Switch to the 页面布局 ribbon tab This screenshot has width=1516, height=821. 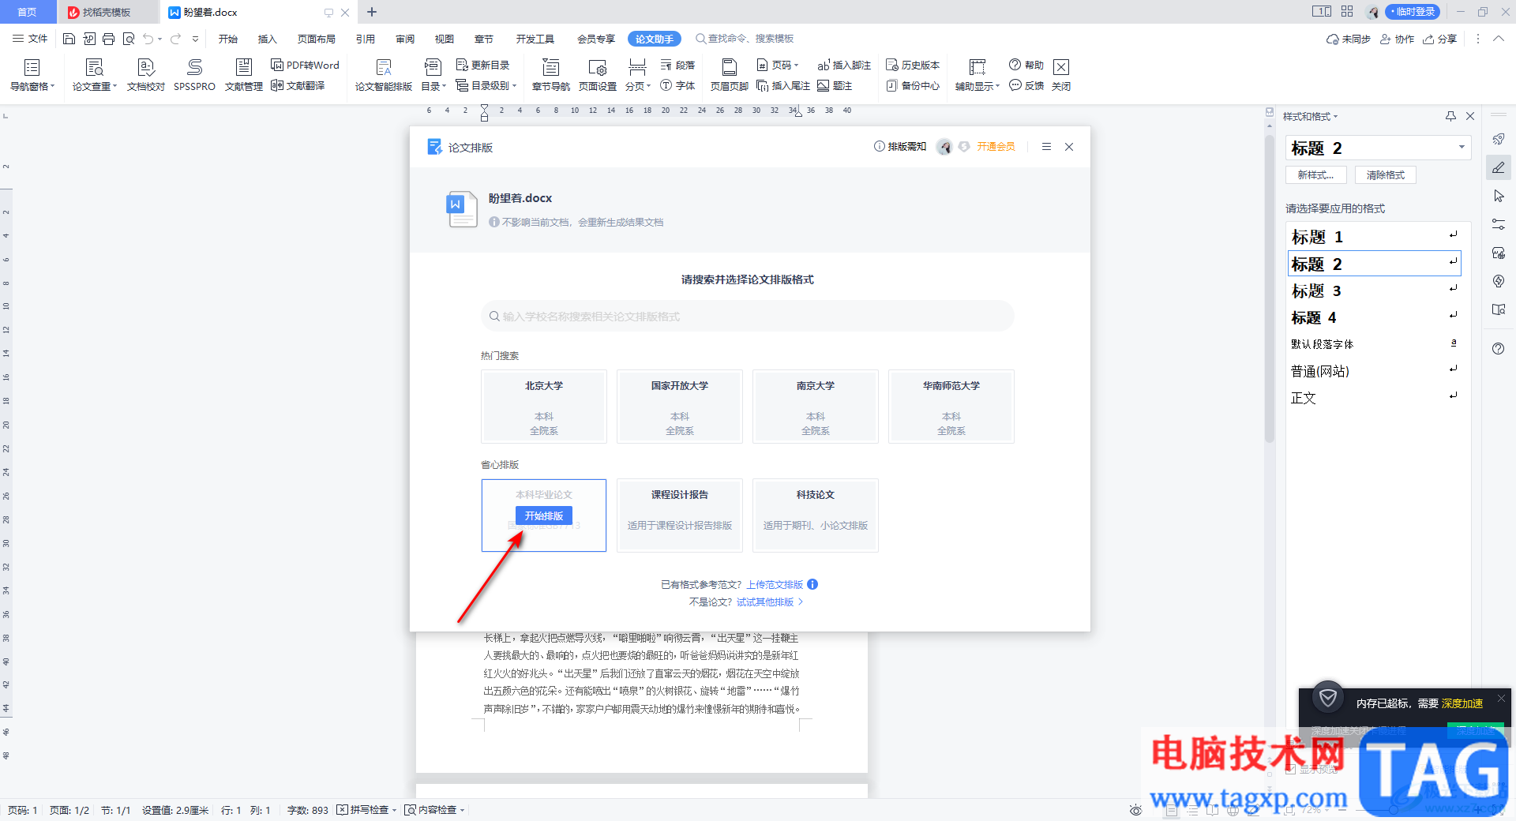(x=317, y=39)
